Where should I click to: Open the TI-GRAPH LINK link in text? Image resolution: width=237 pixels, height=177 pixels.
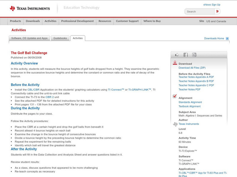(140, 90)
